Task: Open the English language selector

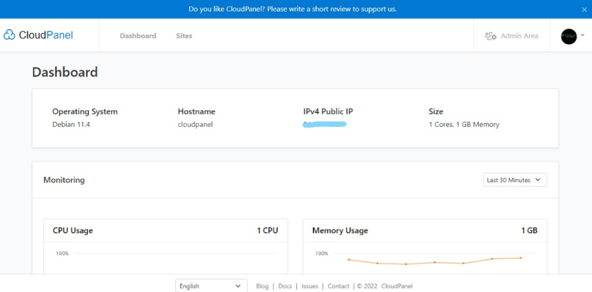Action: click(x=211, y=286)
